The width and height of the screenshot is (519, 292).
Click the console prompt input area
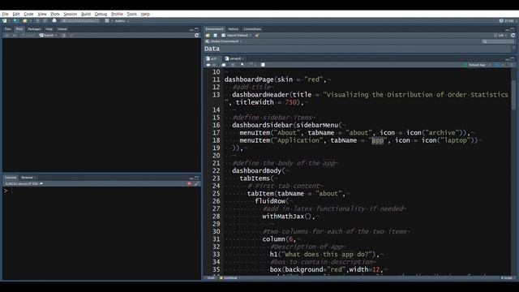103,191
